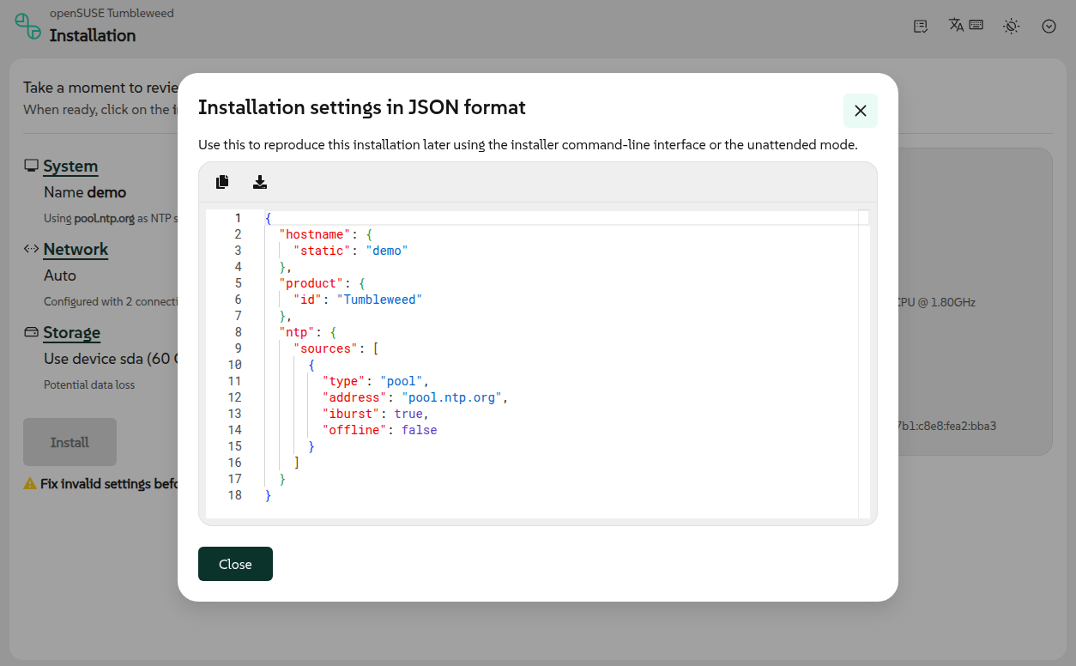Screen dimensions: 1076x666
Task: Click the "pool" type value
Action: [x=402, y=381]
